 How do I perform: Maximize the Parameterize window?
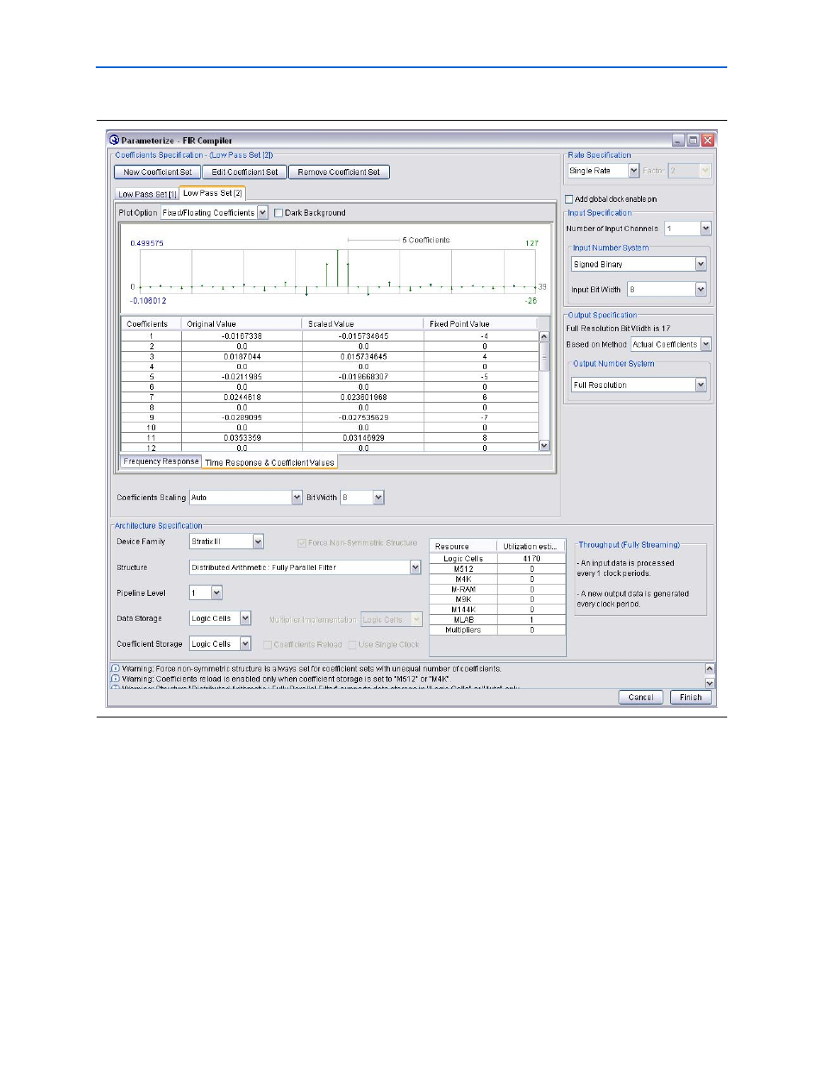pyautogui.click(x=693, y=140)
